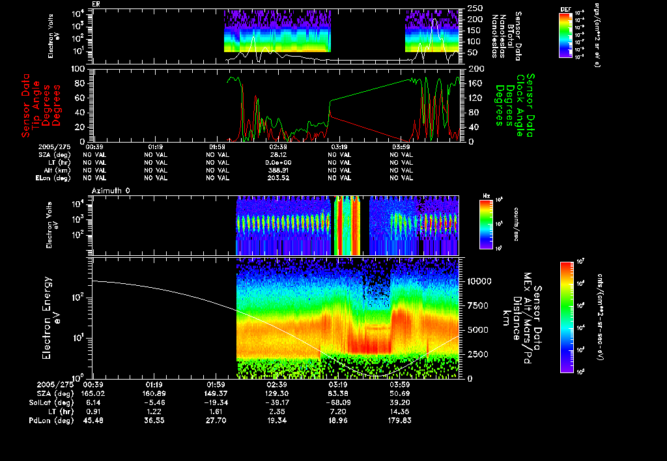Click the tip and clock angle line plot
Screen dimensions: 667x461
pos(277,105)
